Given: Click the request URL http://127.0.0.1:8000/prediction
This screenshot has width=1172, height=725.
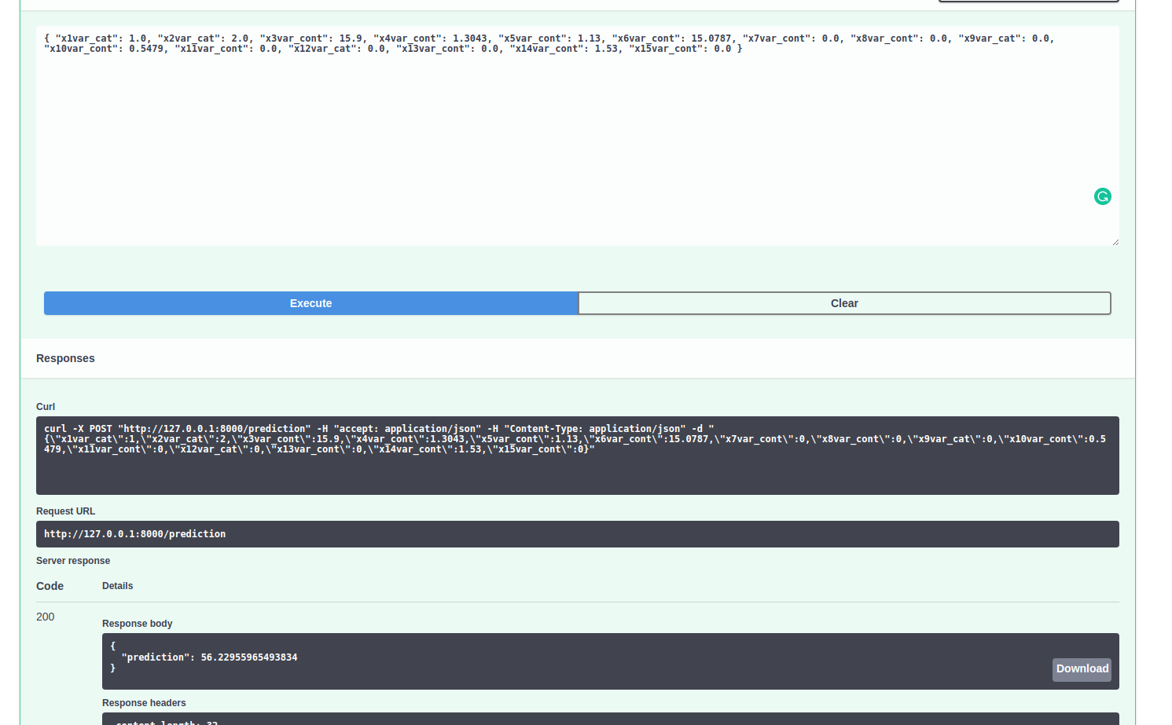Looking at the screenshot, I should (134, 534).
